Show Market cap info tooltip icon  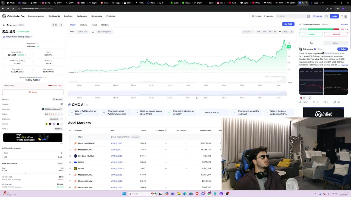[38, 44]
